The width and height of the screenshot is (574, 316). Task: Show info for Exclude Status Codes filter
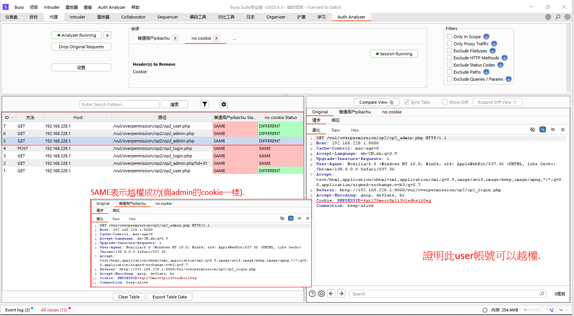(500, 65)
